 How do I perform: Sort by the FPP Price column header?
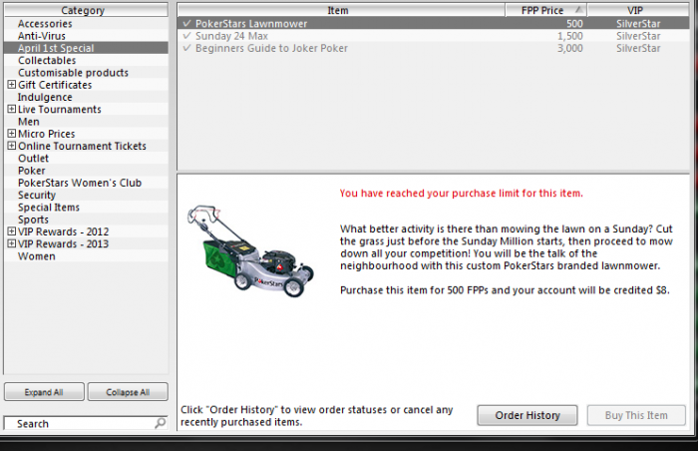[545, 10]
